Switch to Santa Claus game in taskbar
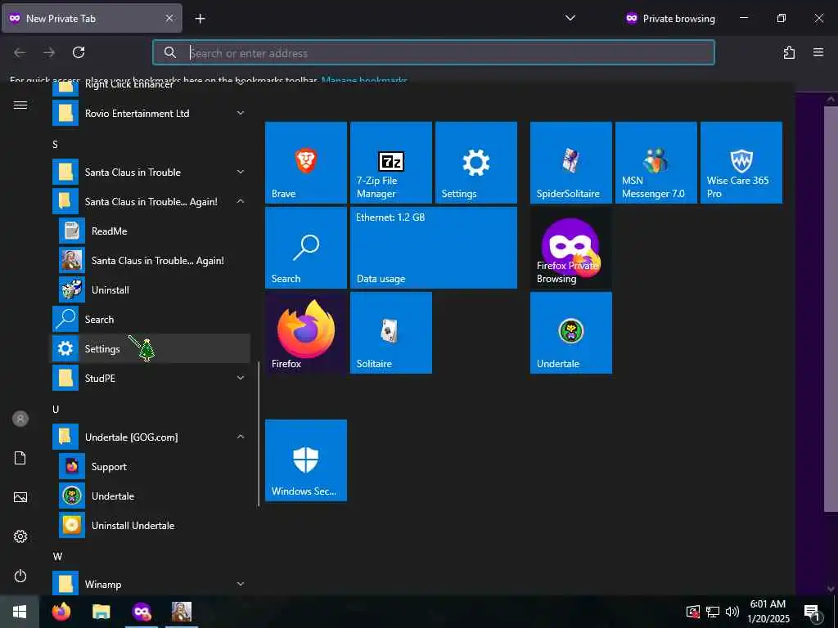838x628 pixels. click(182, 612)
